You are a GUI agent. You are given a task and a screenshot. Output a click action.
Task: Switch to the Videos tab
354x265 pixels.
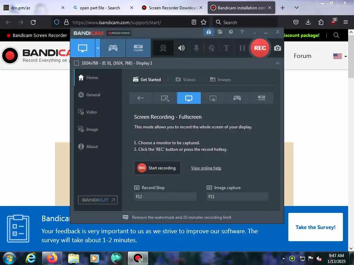pos(185,80)
